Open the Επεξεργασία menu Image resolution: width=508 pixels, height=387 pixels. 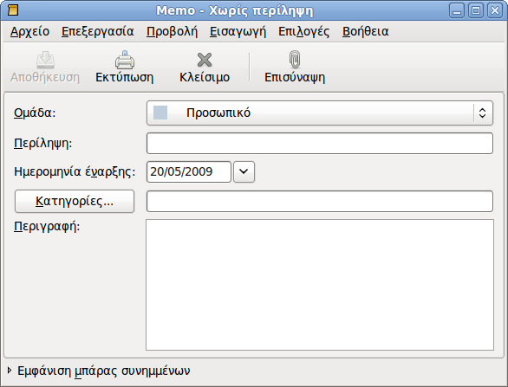click(x=97, y=31)
